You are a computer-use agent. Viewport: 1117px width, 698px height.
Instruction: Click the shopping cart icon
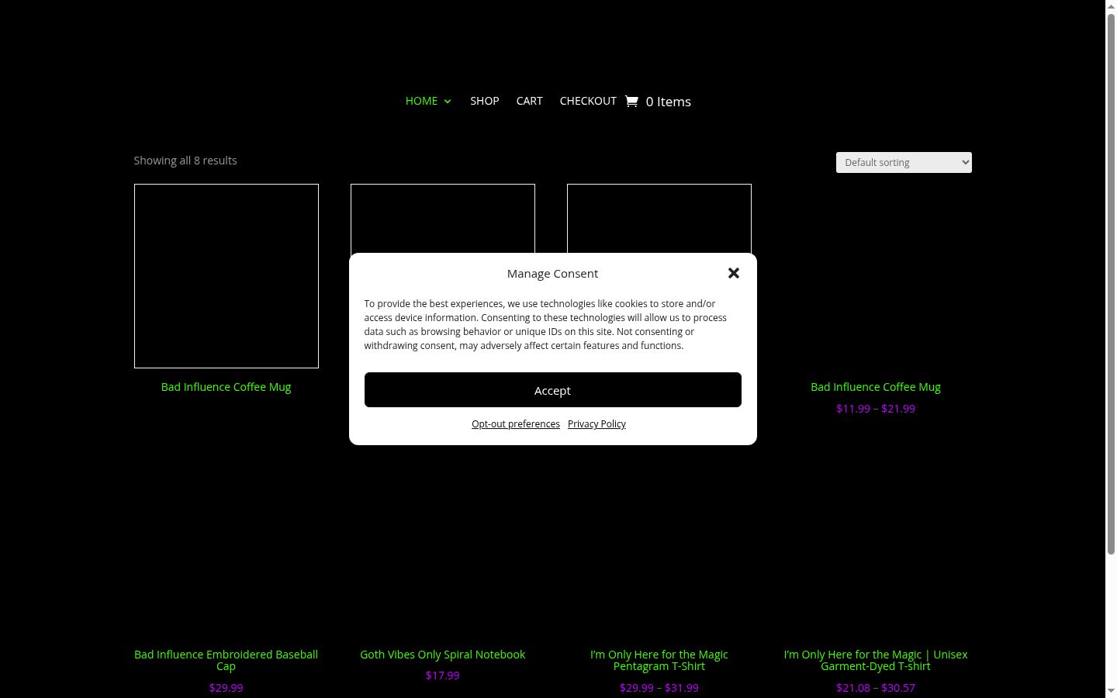[x=631, y=102]
